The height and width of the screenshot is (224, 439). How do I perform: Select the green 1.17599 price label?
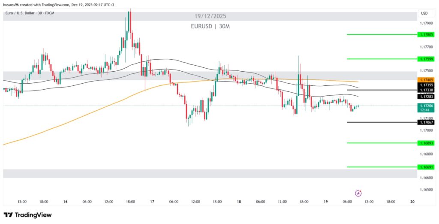pyautogui.click(x=426, y=59)
